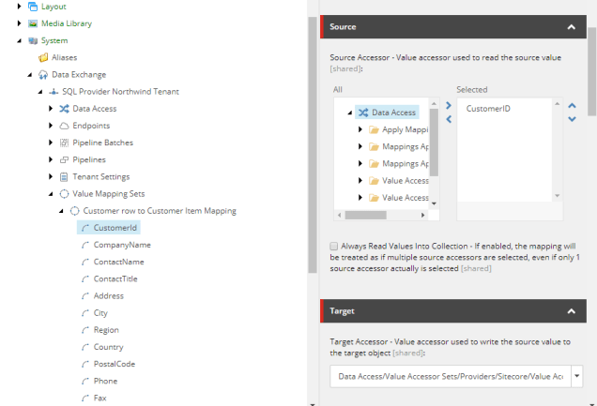597x406 pixels.
Task: Select CustomerID in the Selected list
Action: click(x=488, y=110)
